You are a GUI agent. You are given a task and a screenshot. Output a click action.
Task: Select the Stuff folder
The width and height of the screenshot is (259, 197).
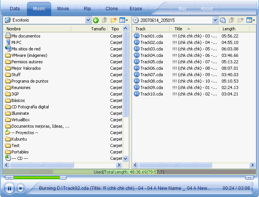click(x=13, y=75)
